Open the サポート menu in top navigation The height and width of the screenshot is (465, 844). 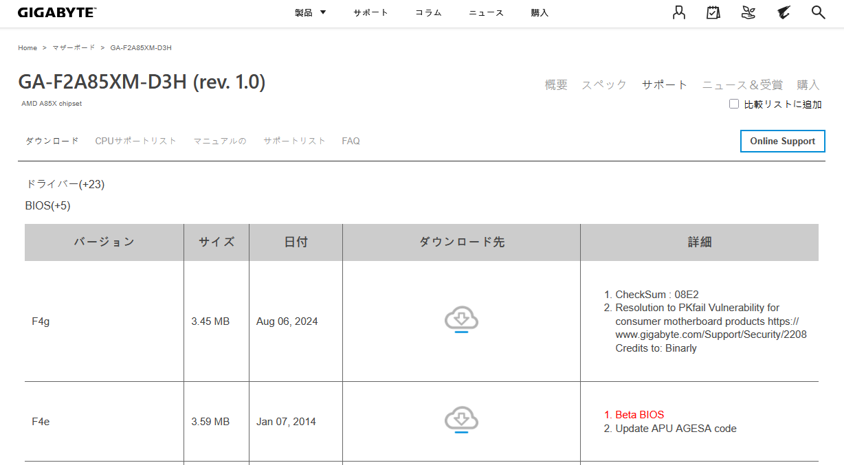pos(370,13)
